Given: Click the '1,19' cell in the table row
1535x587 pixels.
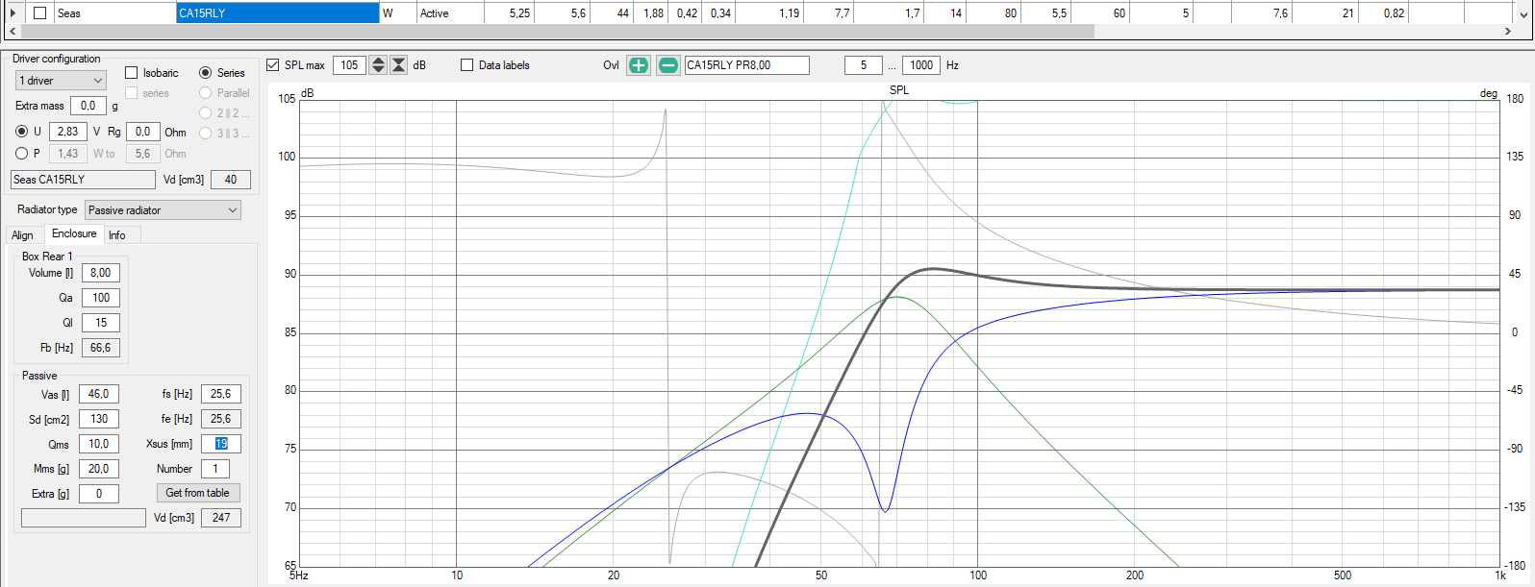Looking at the screenshot, I should pyautogui.click(x=769, y=13).
